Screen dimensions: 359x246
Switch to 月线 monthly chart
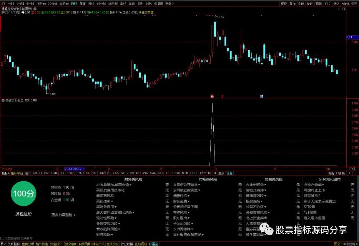pyautogui.click(x=91, y=4)
